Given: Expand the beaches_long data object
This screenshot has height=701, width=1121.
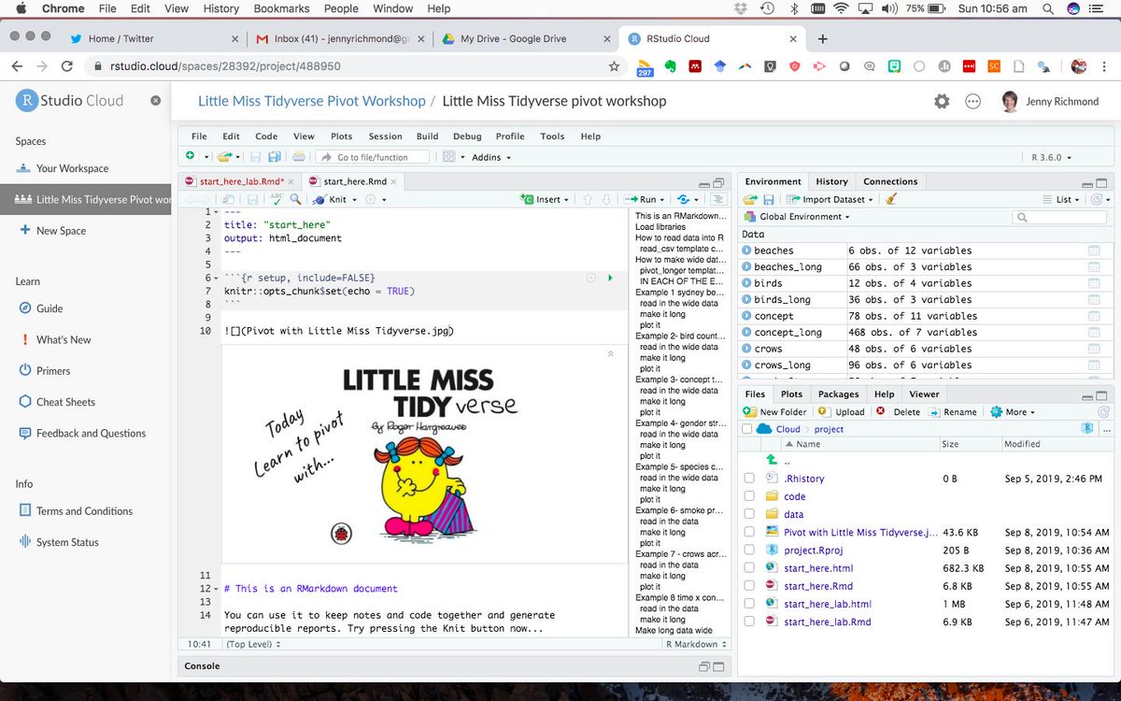Looking at the screenshot, I should pos(746,266).
